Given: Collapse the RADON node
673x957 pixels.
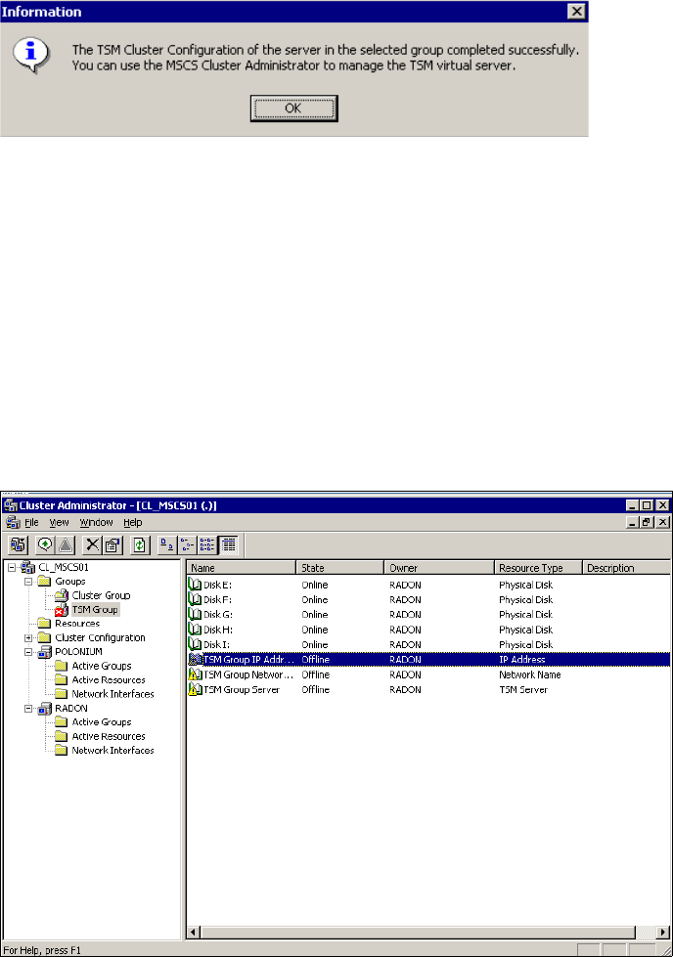Looking at the screenshot, I should pos(28,709).
